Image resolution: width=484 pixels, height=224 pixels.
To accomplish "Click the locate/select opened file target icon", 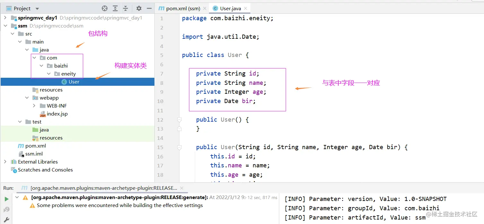I will pos(105,9).
